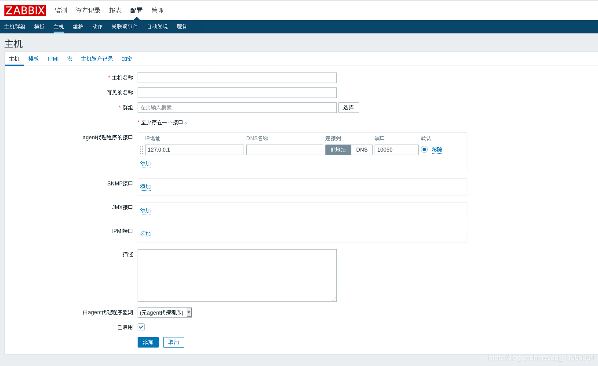Grab the description textarea resize grip

tap(334, 299)
